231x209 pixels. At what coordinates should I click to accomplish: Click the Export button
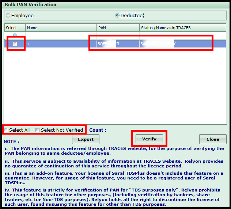pyautogui.click(x=86, y=139)
